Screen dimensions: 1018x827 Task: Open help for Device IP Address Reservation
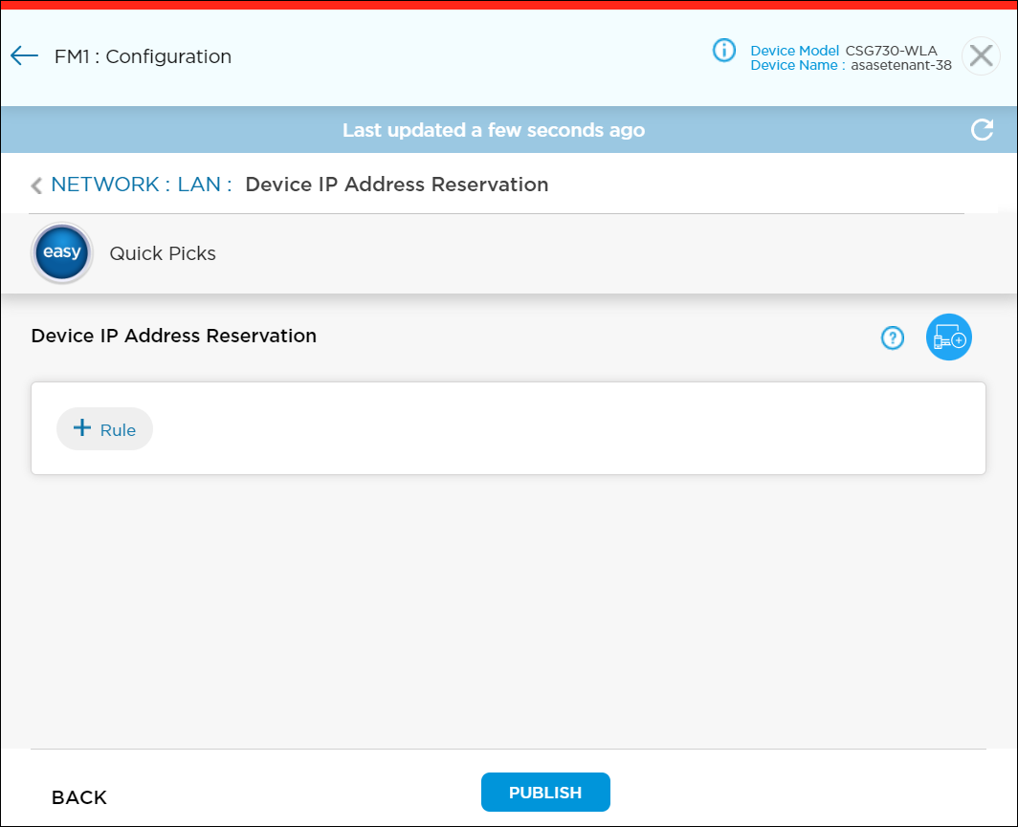click(x=892, y=337)
